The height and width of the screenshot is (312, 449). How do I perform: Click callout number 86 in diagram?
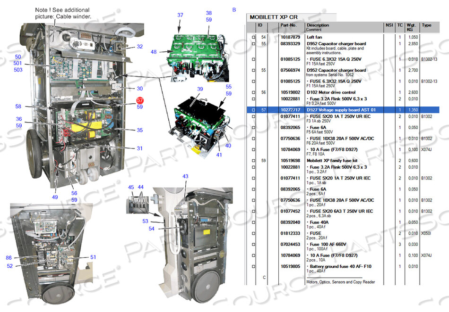pyautogui.click(x=9, y=258)
